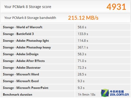Click the 367.1 s Photoshop heavy result
This screenshot has height=99, width=131.
coord(83,47)
